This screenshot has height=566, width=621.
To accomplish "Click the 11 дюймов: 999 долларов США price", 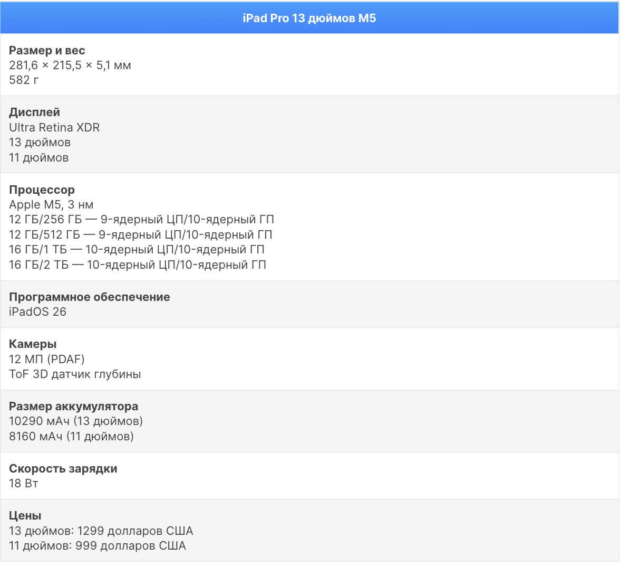I will click(98, 546).
